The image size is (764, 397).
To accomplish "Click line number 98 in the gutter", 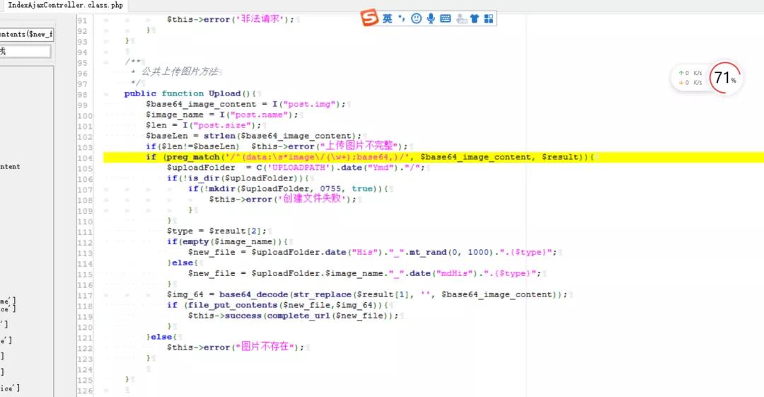I will pyautogui.click(x=82, y=95).
